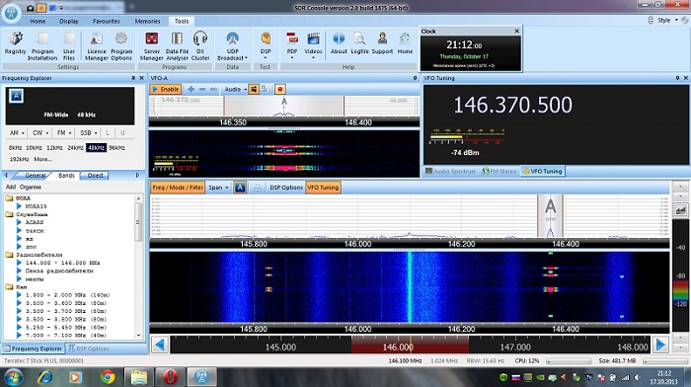Switch to the Home ribbon tab
Viewport: 691px width, 387px height.
tap(38, 21)
